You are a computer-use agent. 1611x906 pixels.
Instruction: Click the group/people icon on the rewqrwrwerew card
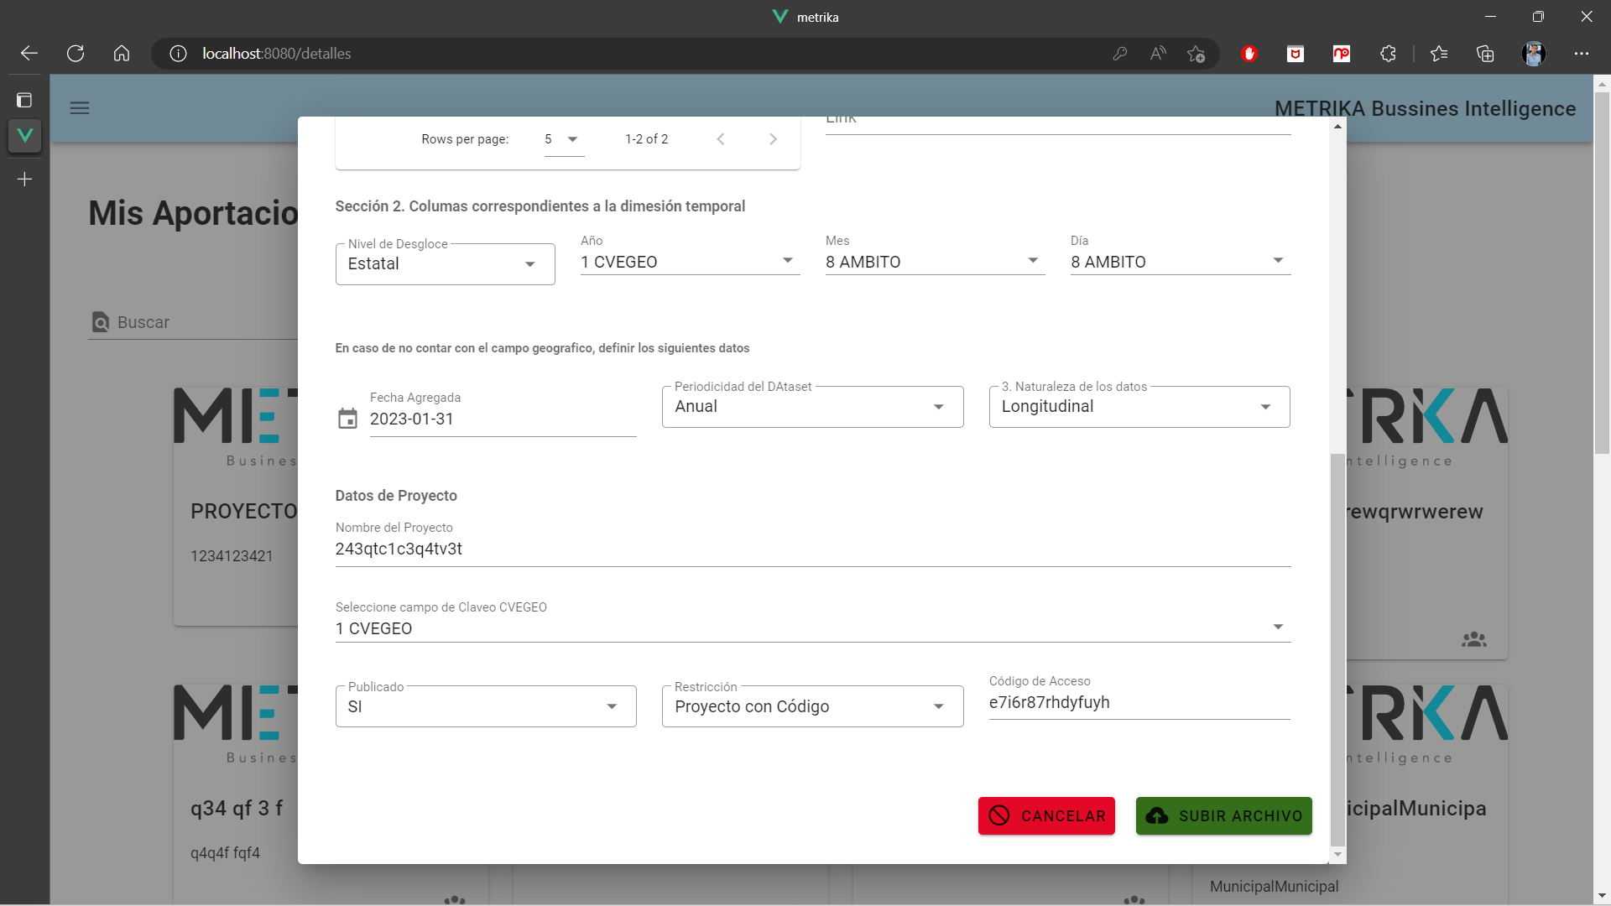pos(1475,638)
